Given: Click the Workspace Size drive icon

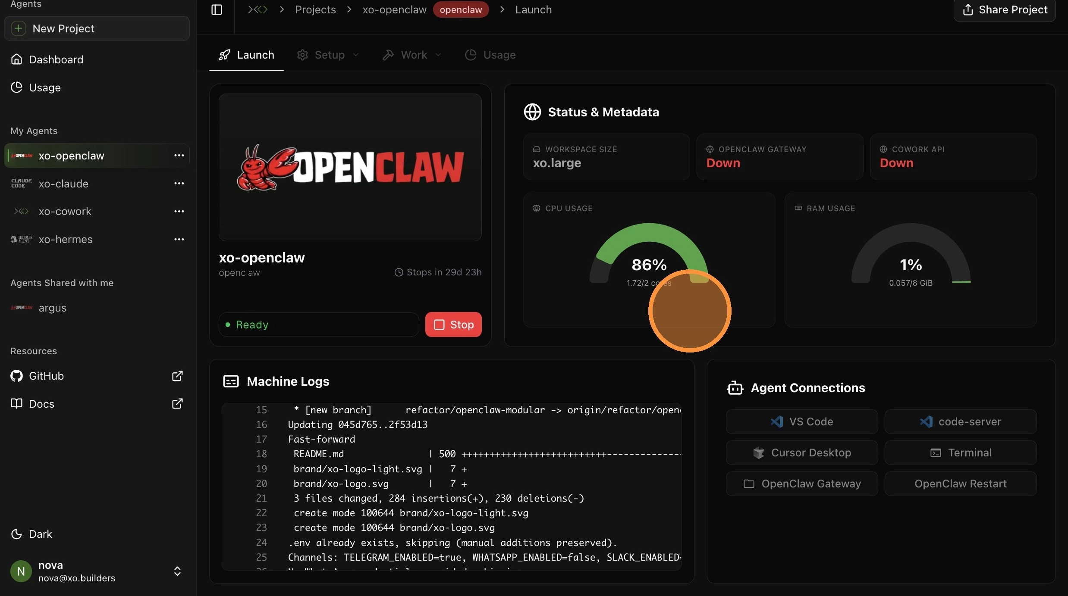Looking at the screenshot, I should click(x=537, y=149).
